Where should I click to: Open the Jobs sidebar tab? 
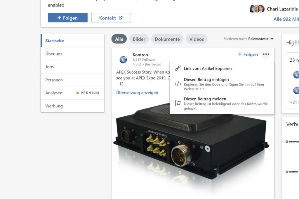click(50, 67)
